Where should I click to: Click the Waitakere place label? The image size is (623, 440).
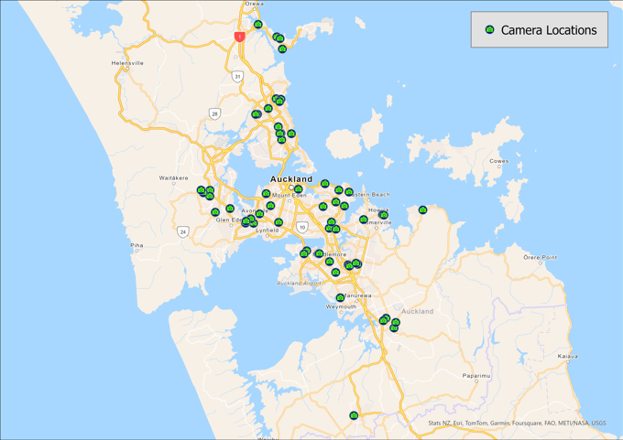(173, 177)
